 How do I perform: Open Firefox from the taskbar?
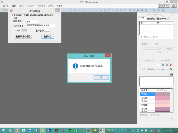[x=88, y=130]
